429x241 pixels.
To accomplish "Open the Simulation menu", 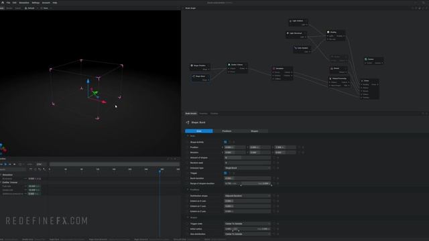I will click(x=24, y=3).
